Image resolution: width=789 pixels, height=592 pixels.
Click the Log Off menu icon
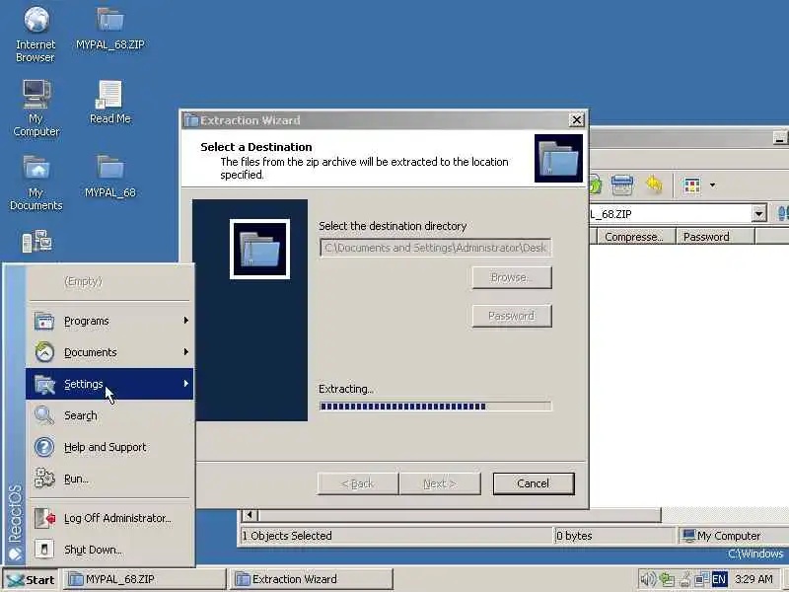(x=44, y=518)
